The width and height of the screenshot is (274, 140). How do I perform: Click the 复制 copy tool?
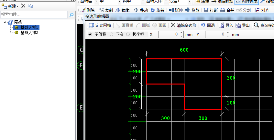coord(105,10)
